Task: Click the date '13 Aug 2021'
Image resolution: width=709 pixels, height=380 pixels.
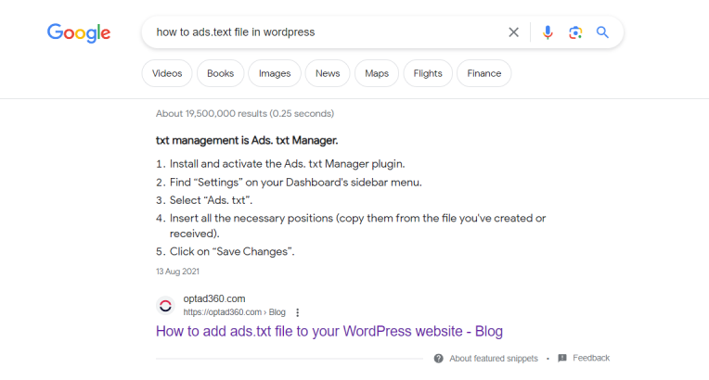Action: [177, 272]
